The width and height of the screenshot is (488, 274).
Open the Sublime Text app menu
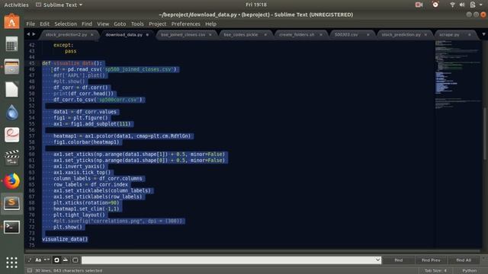(x=59, y=5)
